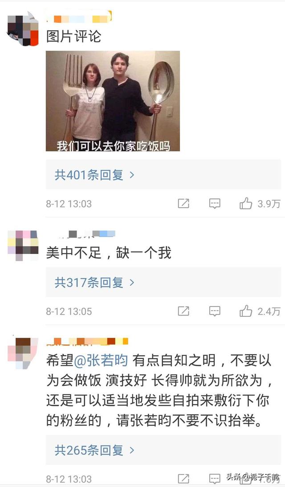Share the third comment about 张若昀

183,479
